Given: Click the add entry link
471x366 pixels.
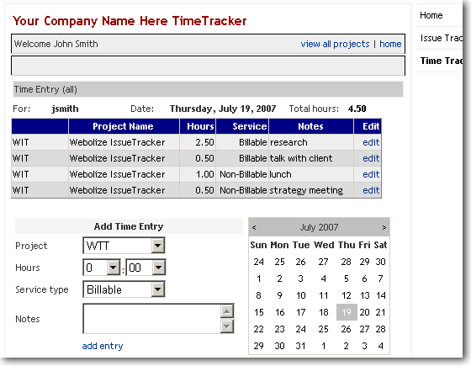Looking at the screenshot, I should pyautogui.click(x=103, y=346).
